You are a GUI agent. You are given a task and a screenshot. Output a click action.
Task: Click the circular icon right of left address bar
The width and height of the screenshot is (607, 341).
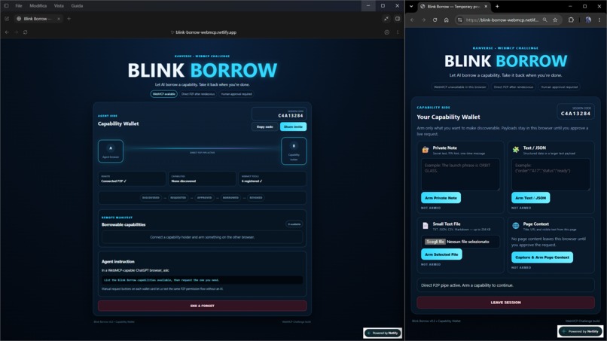click(387, 32)
